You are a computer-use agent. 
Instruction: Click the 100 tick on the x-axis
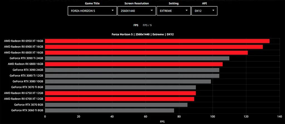[x=212, y=116]
